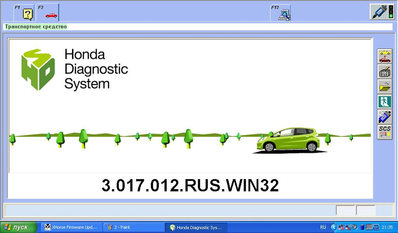The height and width of the screenshot is (233, 398).
Task: Select the F2 vehicle selection button
Action: (x=47, y=13)
